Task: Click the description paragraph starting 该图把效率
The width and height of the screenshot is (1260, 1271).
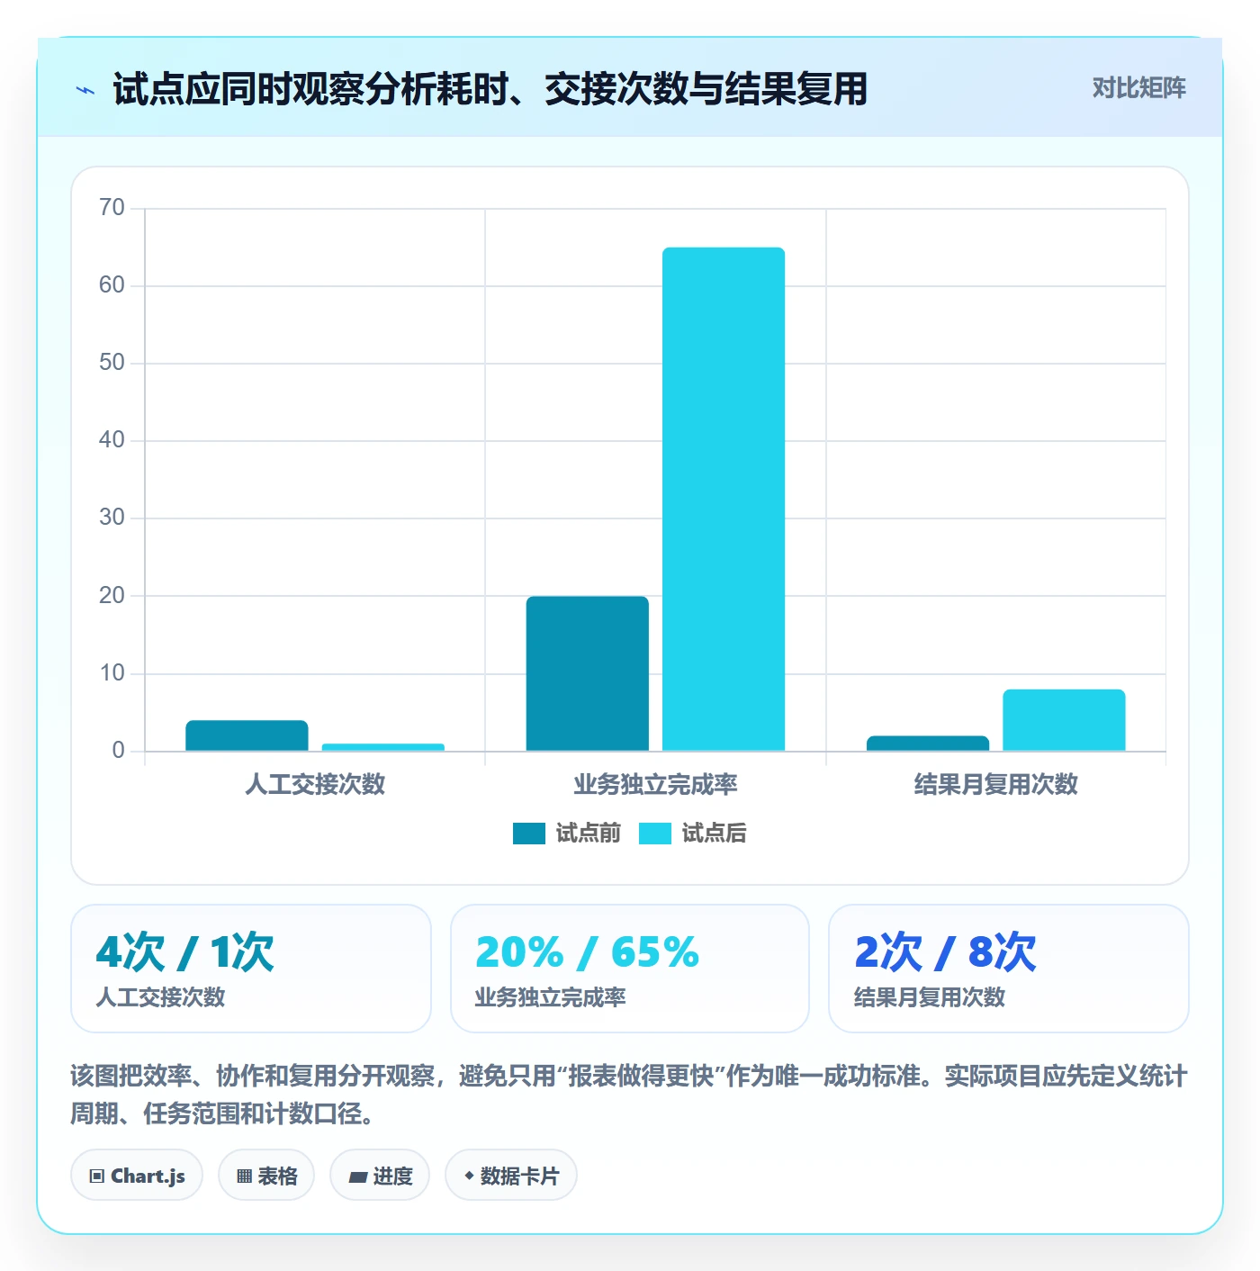Action: click(x=629, y=1095)
